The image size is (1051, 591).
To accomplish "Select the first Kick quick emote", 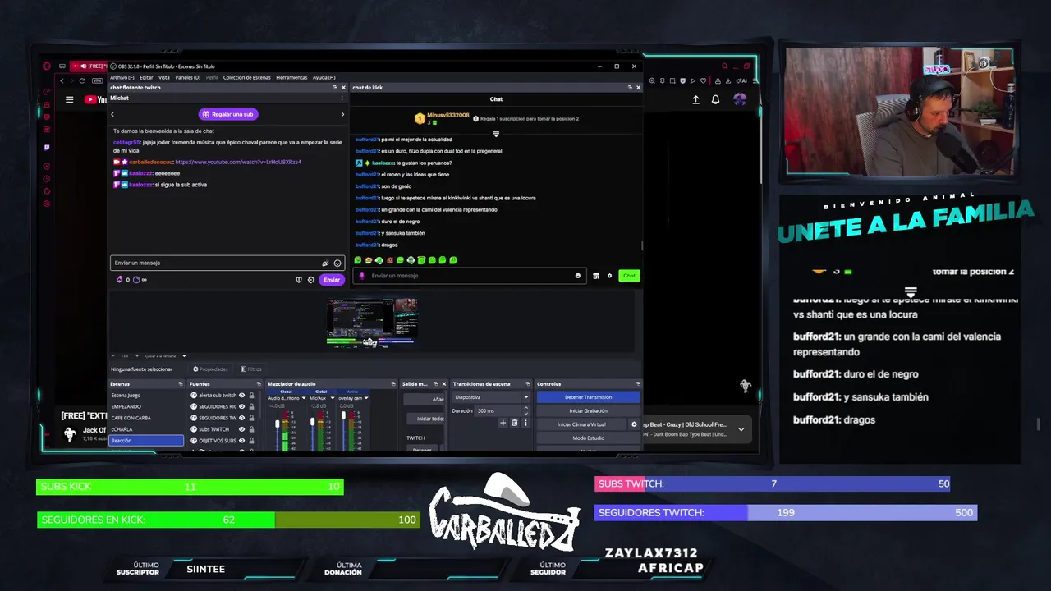I will pyautogui.click(x=358, y=260).
